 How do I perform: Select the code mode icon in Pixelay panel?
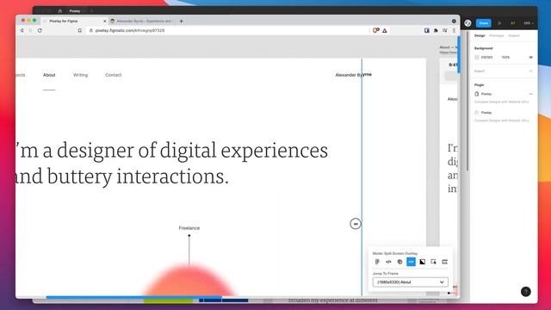click(388, 262)
